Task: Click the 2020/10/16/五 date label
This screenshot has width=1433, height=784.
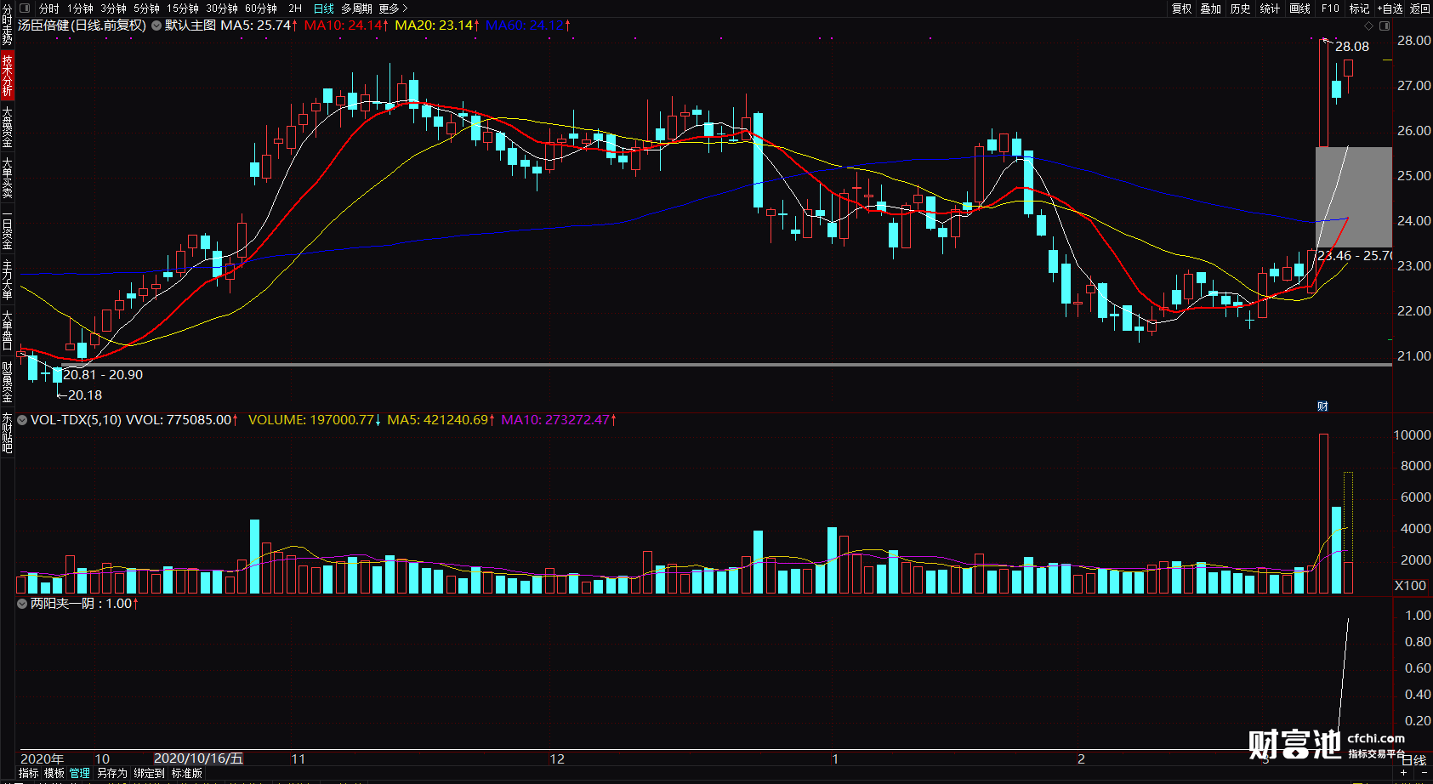Action: (x=198, y=758)
